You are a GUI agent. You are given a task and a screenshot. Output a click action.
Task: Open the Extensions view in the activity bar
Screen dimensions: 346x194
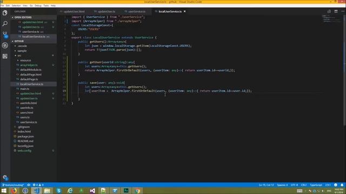(5, 56)
